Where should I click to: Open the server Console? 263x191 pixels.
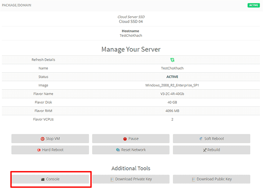point(50,179)
